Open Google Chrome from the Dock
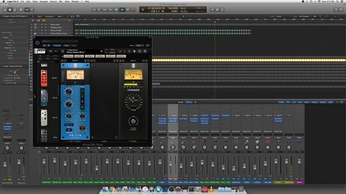Screen dimensions: 346x194 (x=112, y=189)
